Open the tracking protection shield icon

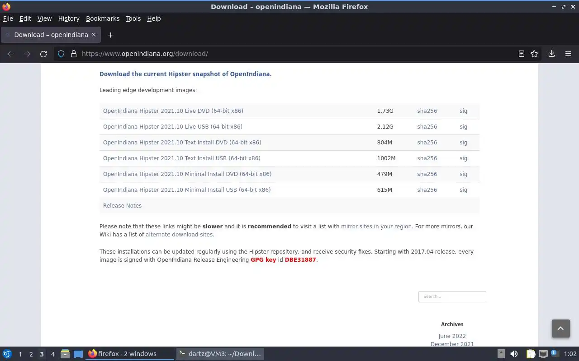[x=61, y=54]
